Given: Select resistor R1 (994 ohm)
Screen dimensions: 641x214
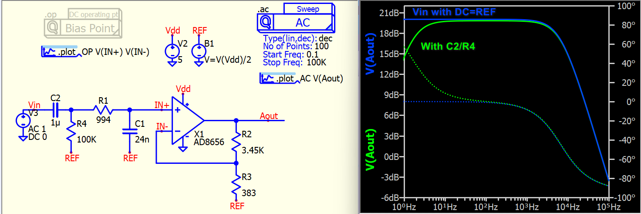Looking at the screenshot, I should [x=103, y=110].
